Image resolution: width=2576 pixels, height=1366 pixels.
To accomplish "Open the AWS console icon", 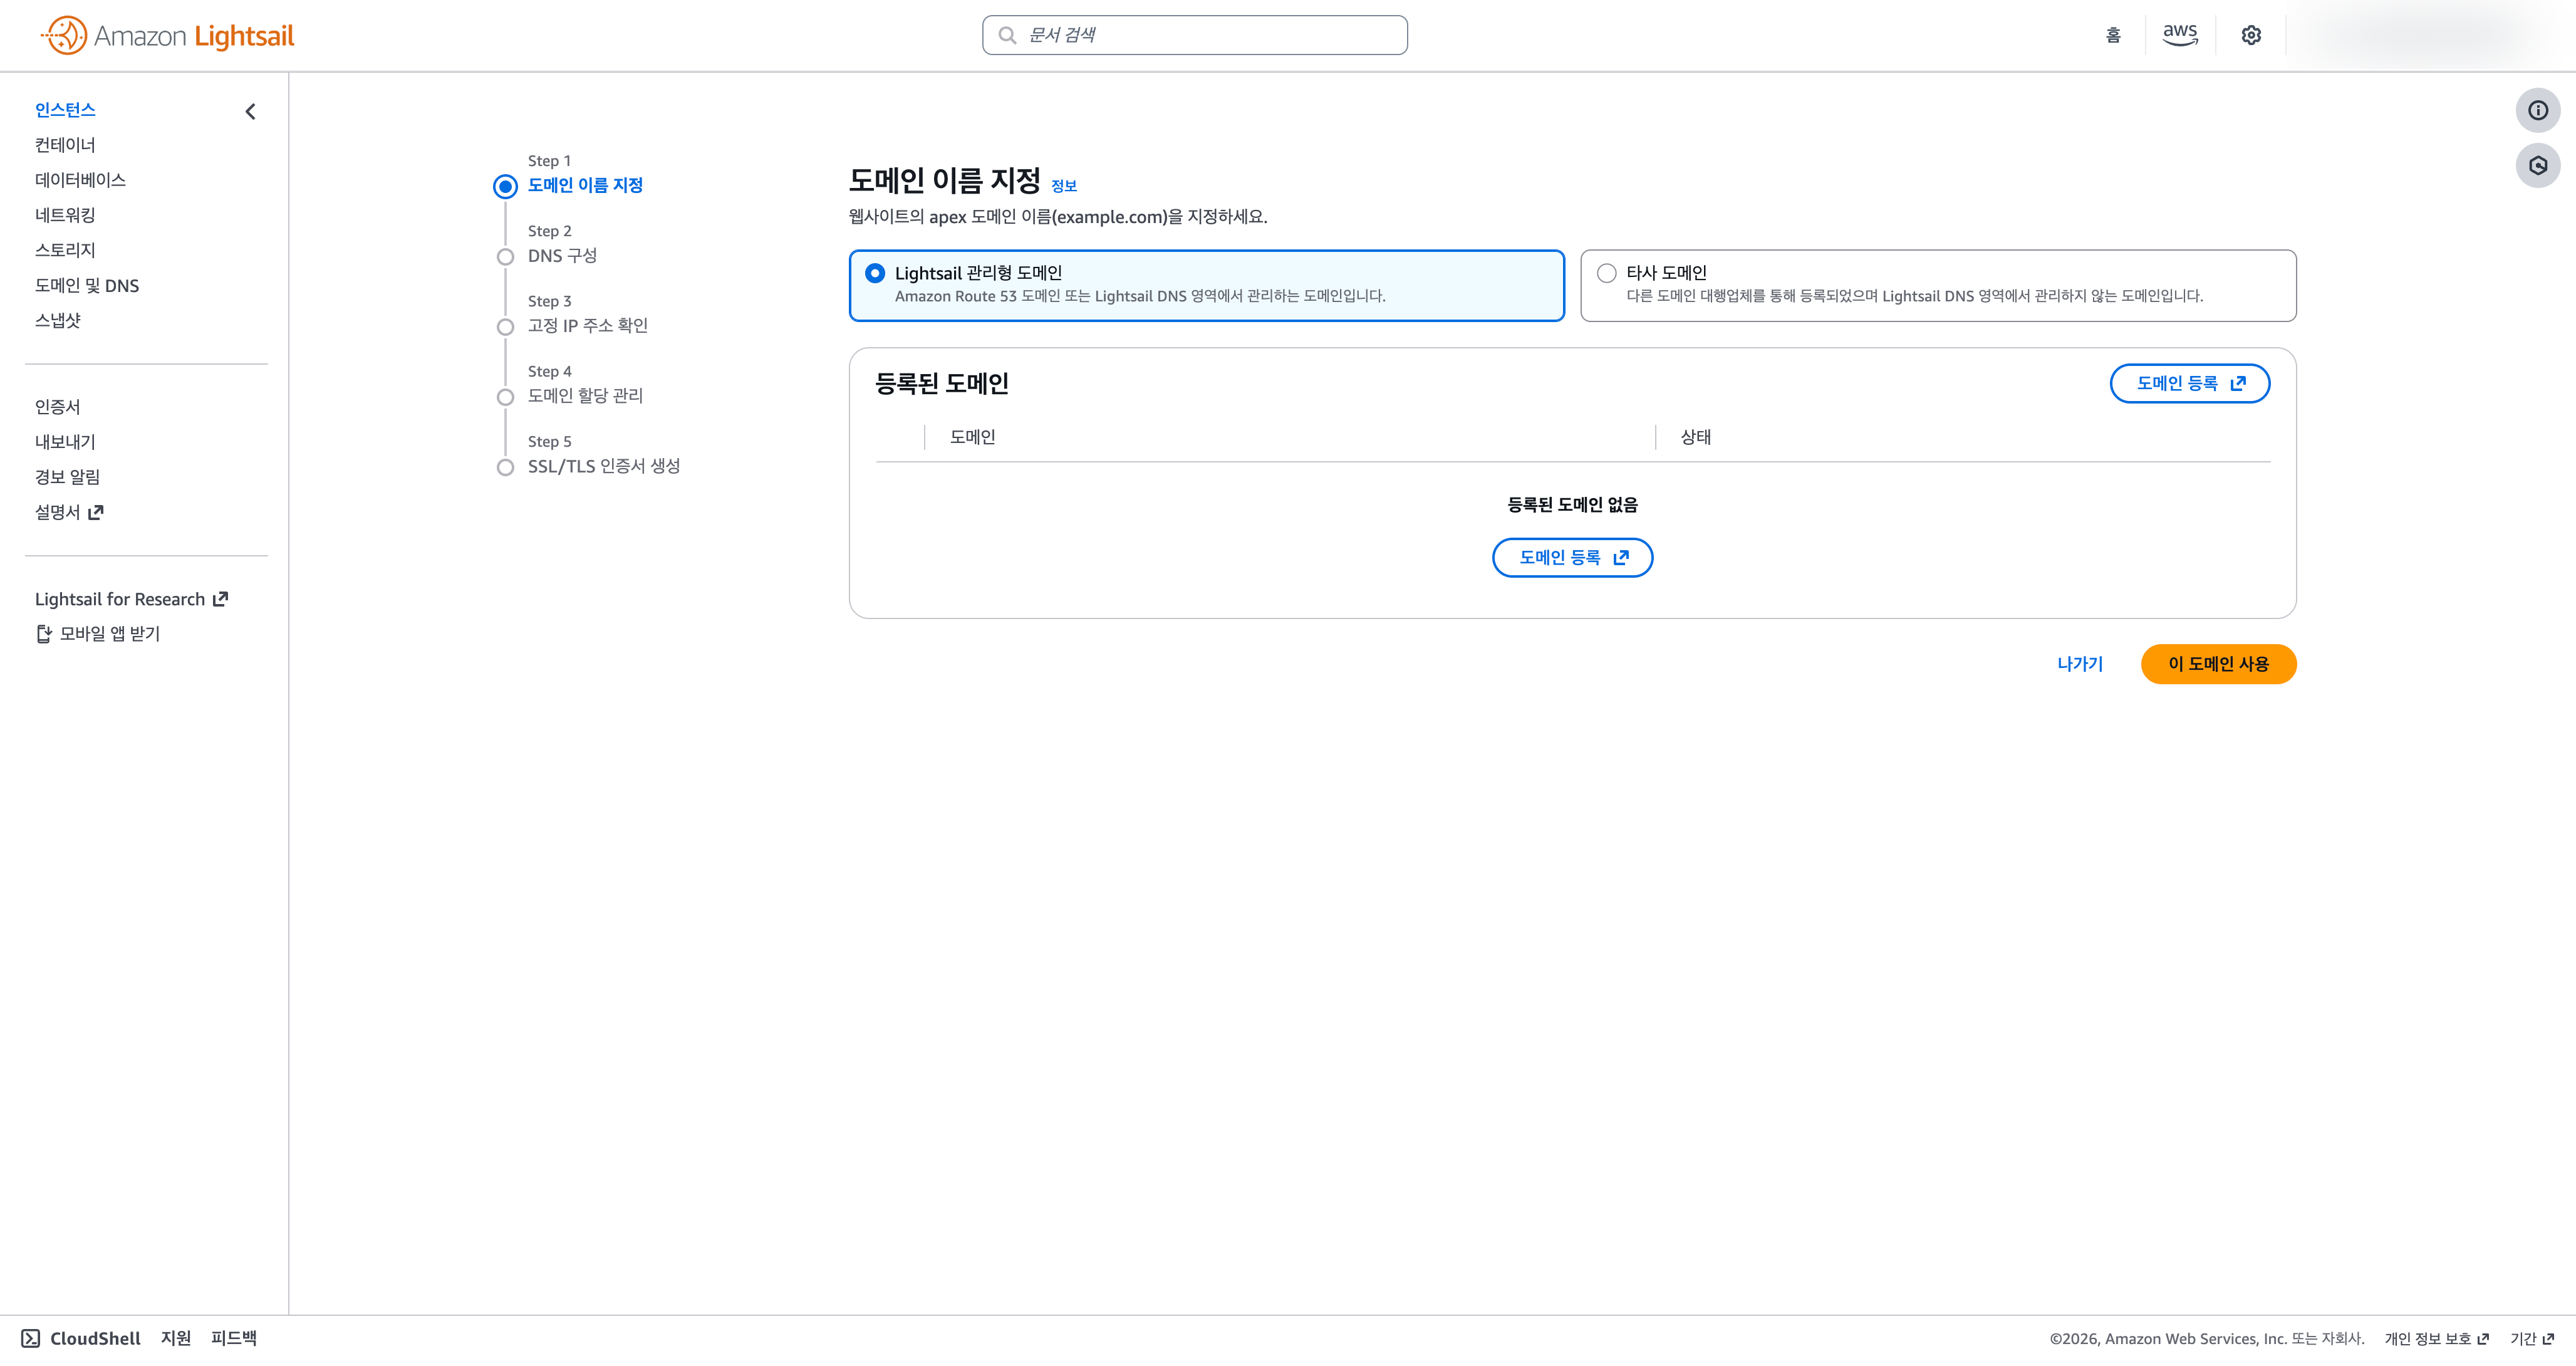I will pyautogui.click(x=2180, y=35).
